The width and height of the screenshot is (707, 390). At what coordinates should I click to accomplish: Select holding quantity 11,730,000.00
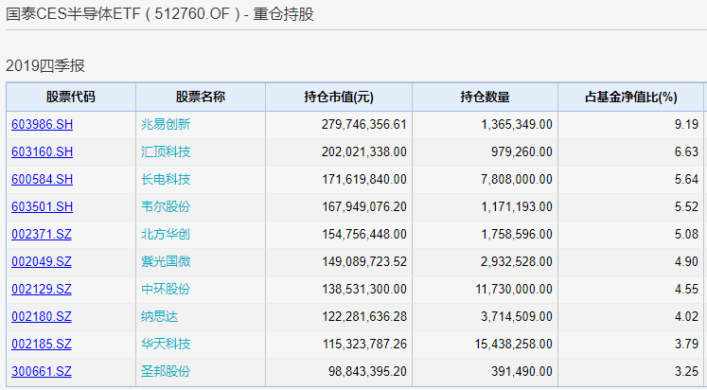[x=514, y=290]
